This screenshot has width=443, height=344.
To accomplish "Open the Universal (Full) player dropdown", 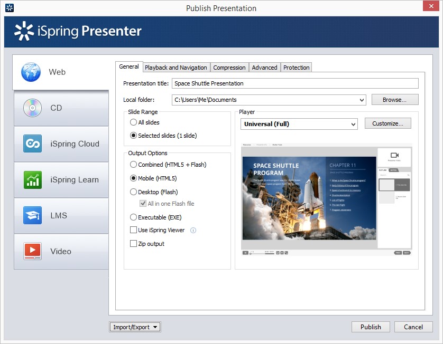I will coord(353,124).
